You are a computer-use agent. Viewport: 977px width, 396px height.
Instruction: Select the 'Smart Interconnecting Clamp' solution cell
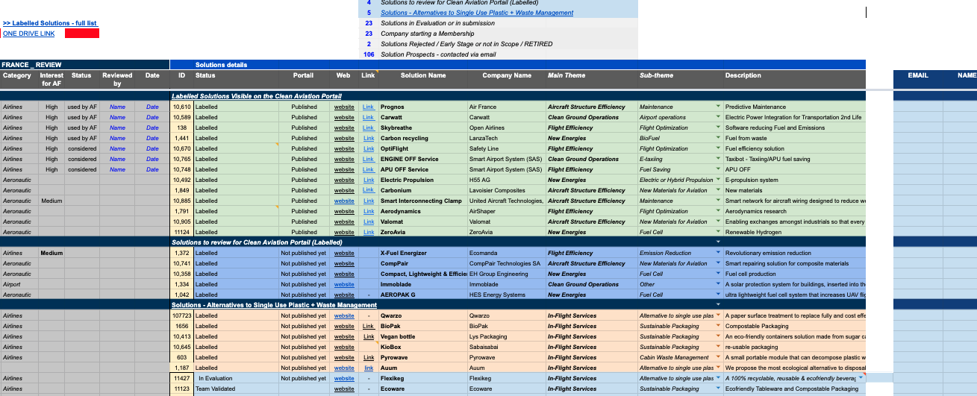pos(423,201)
